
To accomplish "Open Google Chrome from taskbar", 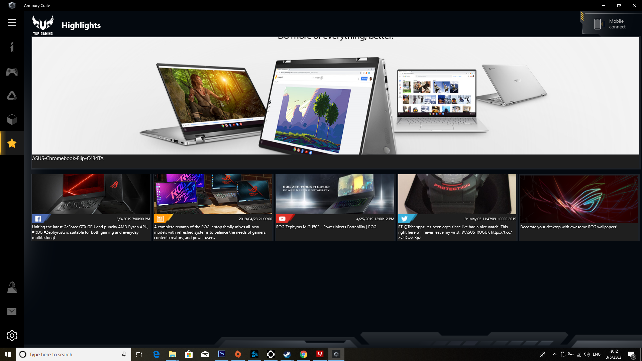I will point(304,354).
